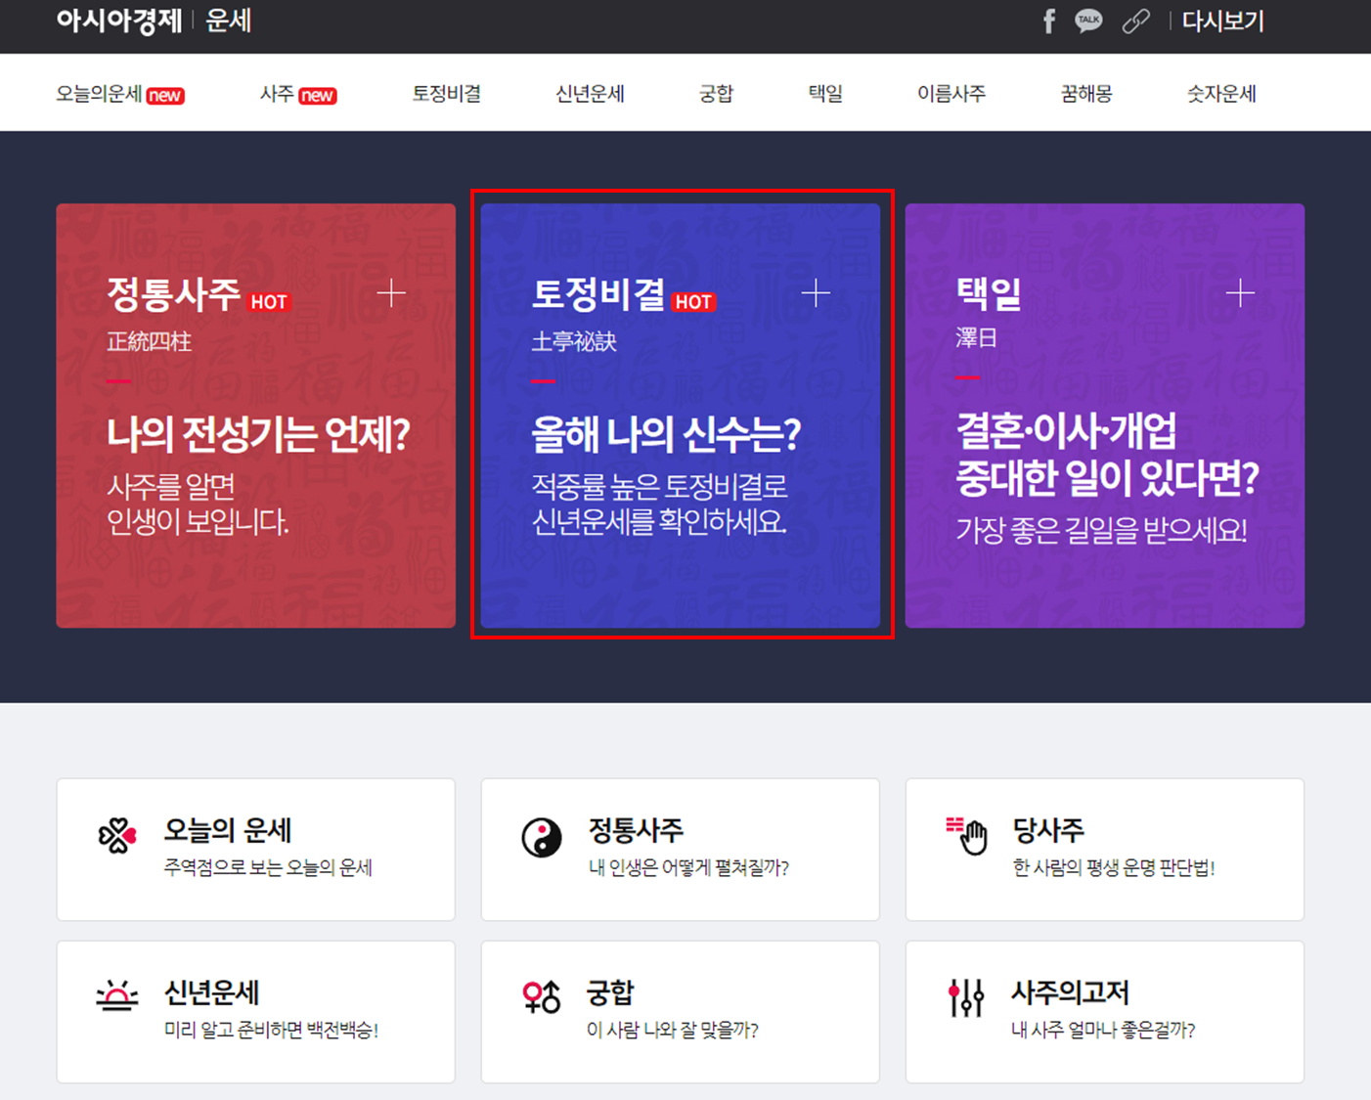The image size is (1371, 1100).
Task: Expand the 택일 card via plus icon
Action: pos(1242,292)
